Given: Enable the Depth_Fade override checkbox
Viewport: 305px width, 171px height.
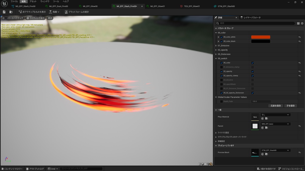Looking at the screenshot, I should point(221,101).
